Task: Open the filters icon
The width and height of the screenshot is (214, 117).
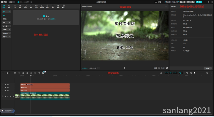Action: coord(47,6)
